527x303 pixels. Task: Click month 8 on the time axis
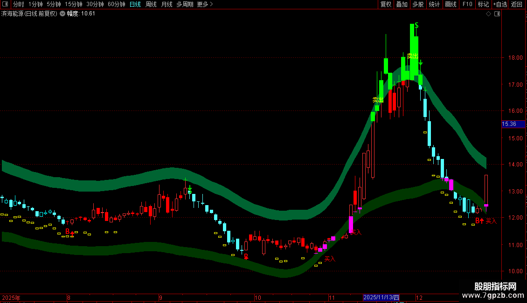pyautogui.click(x=69, y=297)
